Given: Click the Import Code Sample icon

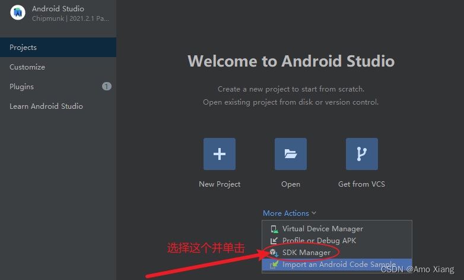Looking at the screenshot, I should tap(274, 265).
